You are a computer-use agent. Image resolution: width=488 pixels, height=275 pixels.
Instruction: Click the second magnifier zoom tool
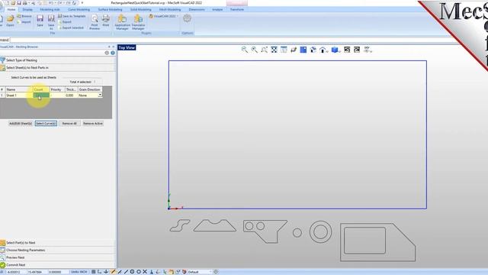(x=254, y=50)
